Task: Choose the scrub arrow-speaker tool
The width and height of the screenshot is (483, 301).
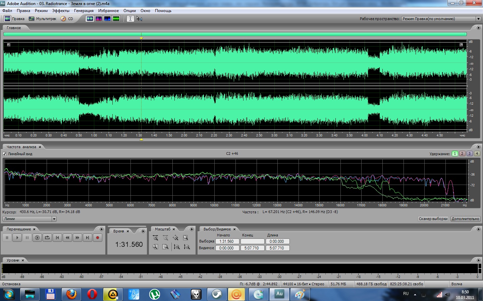Action: 139,19
